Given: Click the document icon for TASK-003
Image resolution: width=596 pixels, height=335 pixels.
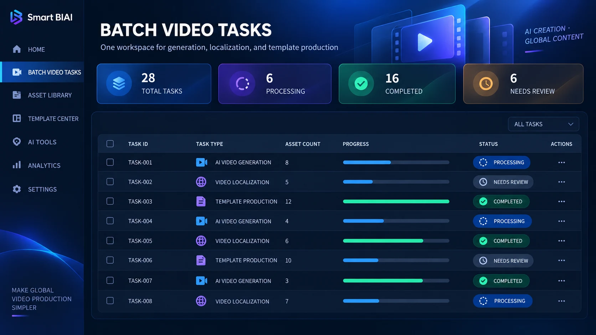Looking at the screenshot, I should 201,201.
